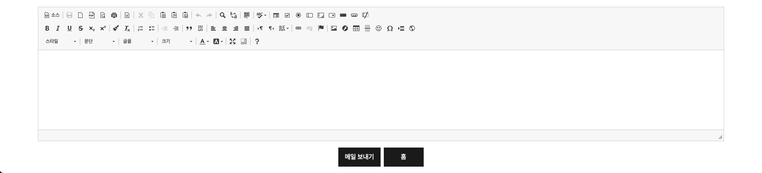
Task: Open the 크기 font size dropdown
Action: pyautogui.click(x=177, y=42)
